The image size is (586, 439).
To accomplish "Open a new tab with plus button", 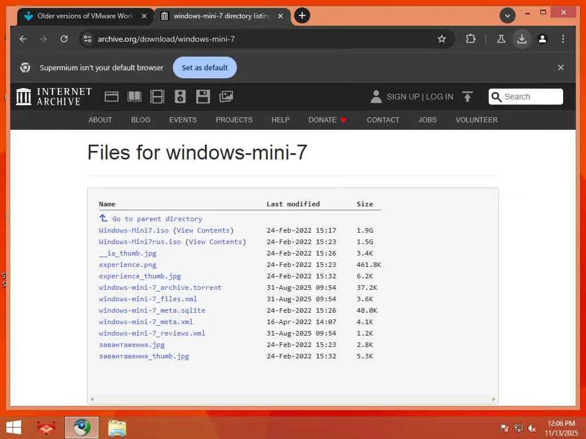I will pos(302,15).
